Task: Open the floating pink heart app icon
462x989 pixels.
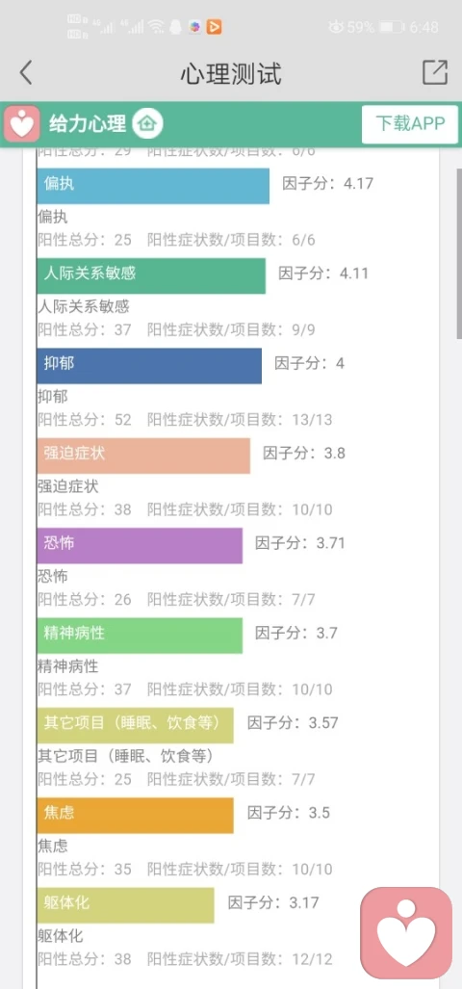Action: point(406,933)
